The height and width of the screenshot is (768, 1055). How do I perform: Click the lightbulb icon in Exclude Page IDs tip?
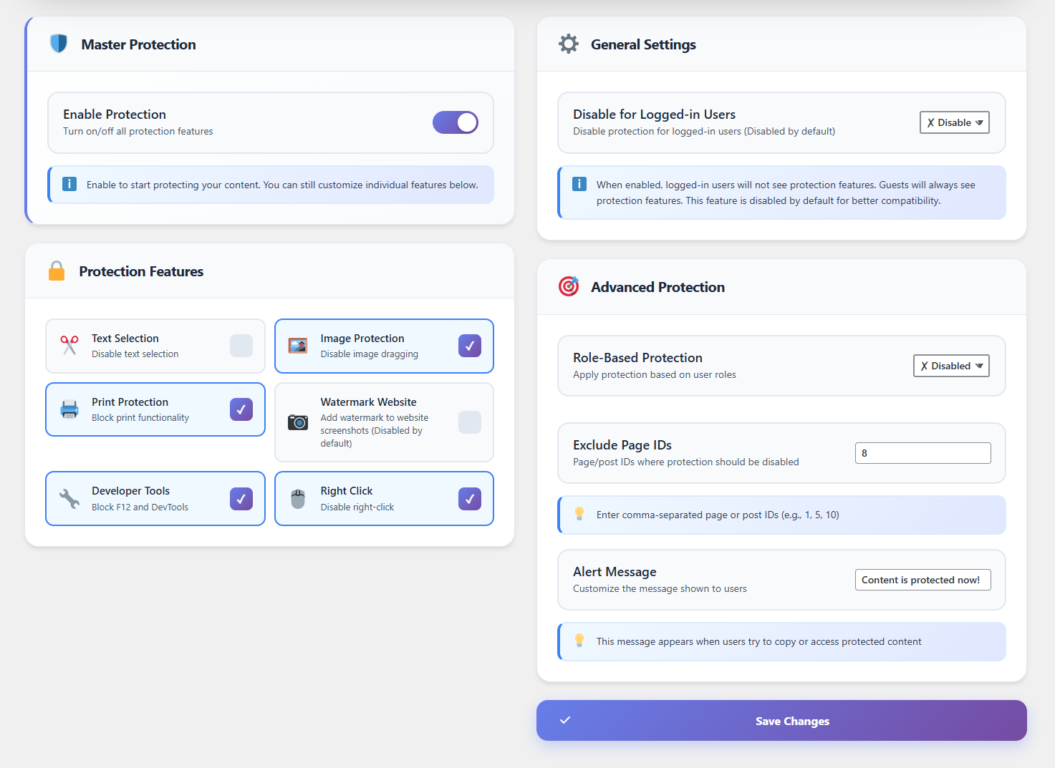point(580,515)
